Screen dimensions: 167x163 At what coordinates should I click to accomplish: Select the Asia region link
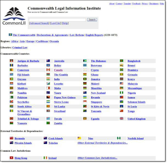pyautogui.click(x=22, y=41)
